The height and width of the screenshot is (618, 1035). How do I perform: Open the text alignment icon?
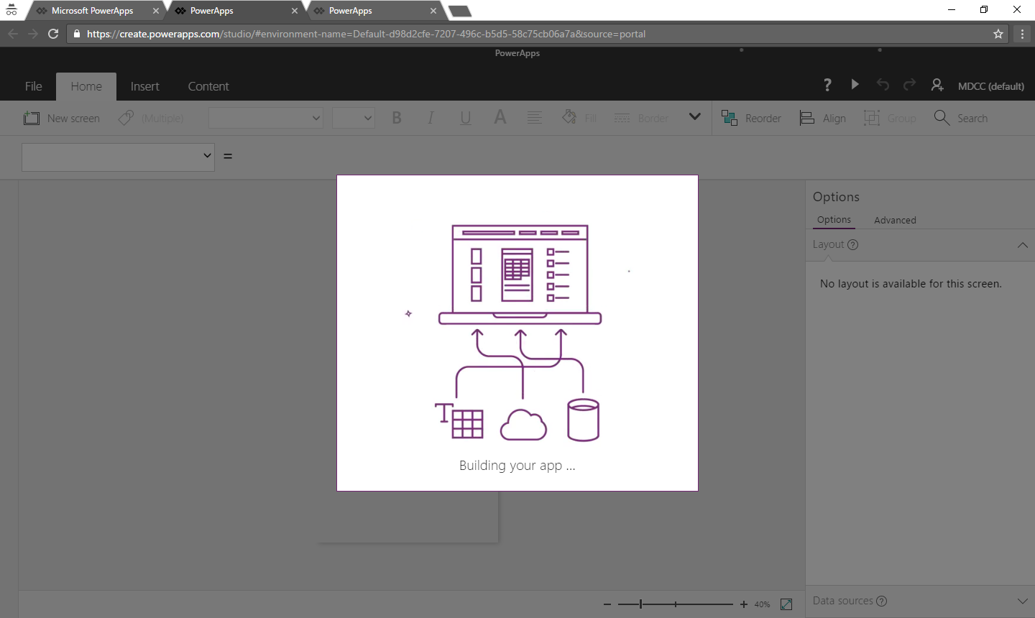click(x=535, y=119)
